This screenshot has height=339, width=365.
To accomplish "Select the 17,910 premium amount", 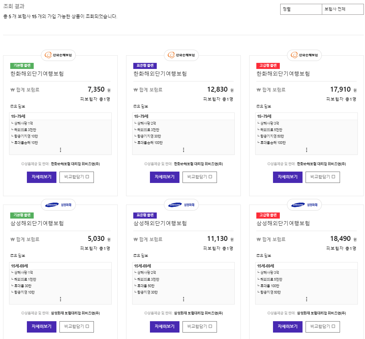I will tap(340, 89).
